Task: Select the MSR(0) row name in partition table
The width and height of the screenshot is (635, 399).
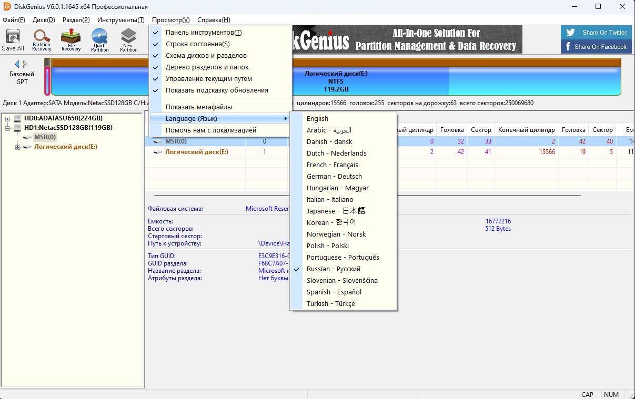Action: pos(176,141)
